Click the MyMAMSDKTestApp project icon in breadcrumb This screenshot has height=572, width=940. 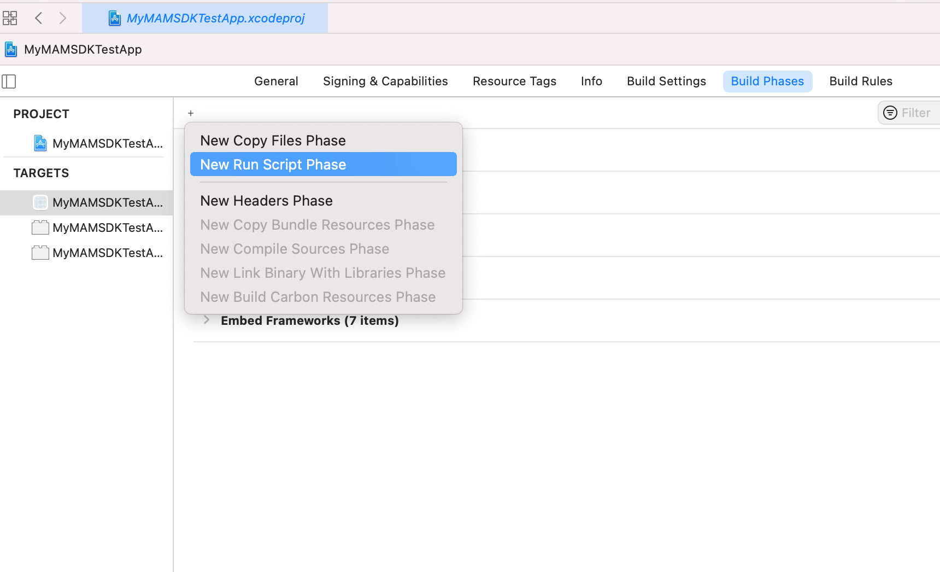coord(11,50)
